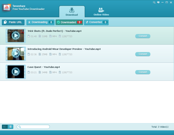Click the Total: 3 Video(s) status text

tap(160, 127)
